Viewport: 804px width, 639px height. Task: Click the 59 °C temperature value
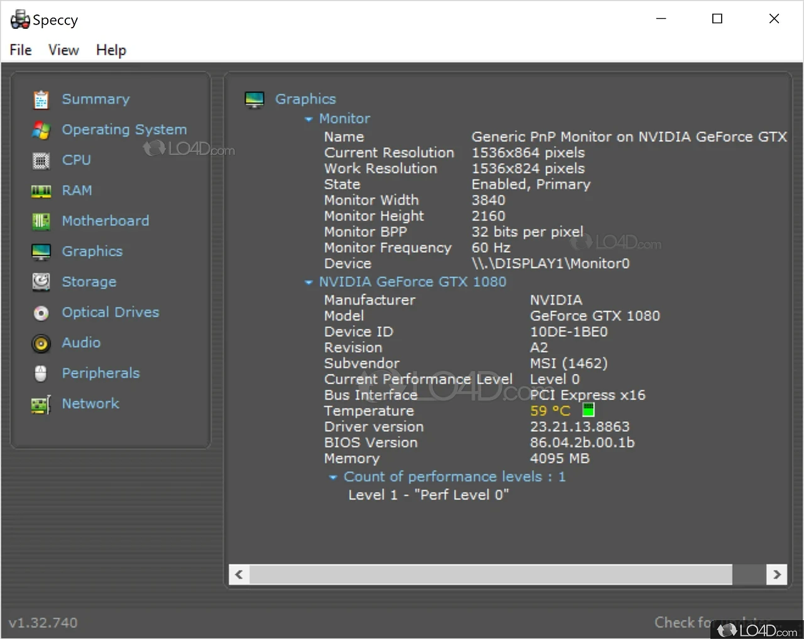(x=550, y=411)
